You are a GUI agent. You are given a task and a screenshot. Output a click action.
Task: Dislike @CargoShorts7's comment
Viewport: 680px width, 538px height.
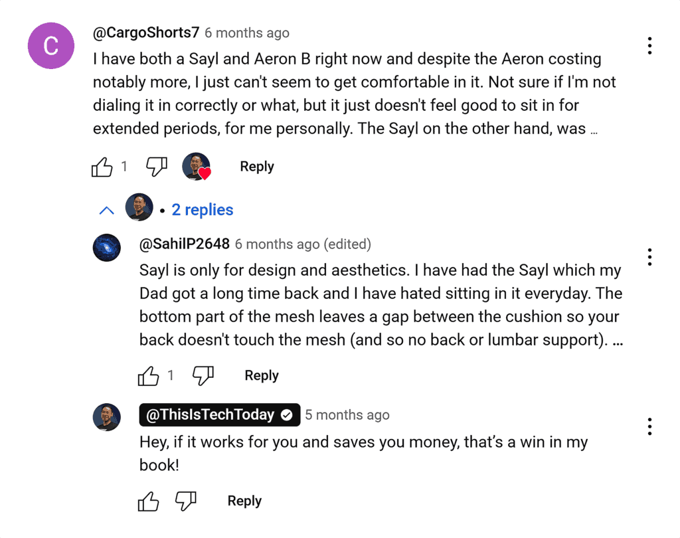coord(156,167)
